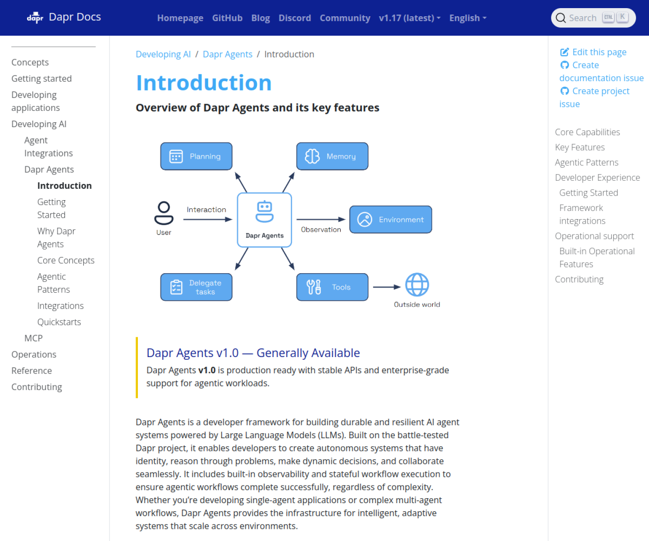This screenshot has height=541, width=649.
Task: Click the Dapr Agents breadcrumb link
Action: (228, 54)
